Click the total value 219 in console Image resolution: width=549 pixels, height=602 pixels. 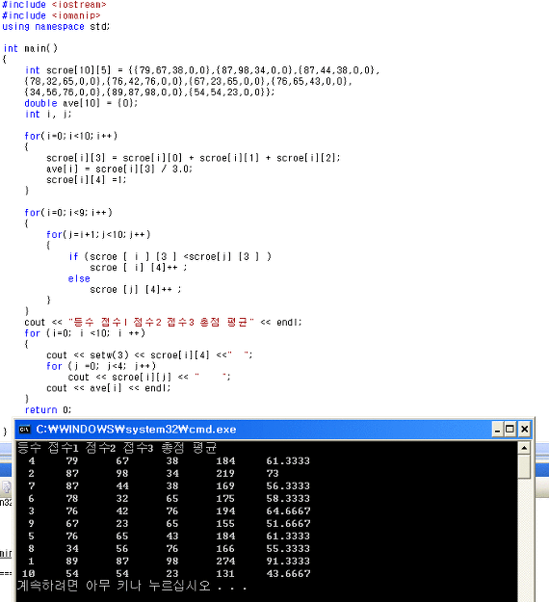(225, 473)
